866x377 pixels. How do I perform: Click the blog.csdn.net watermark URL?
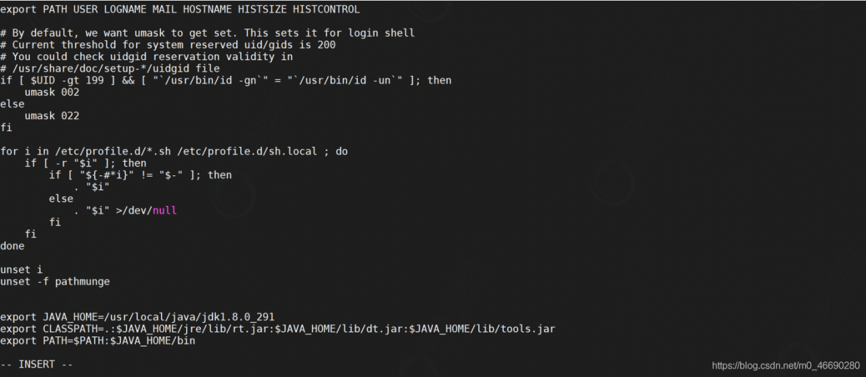coord(786,365)
